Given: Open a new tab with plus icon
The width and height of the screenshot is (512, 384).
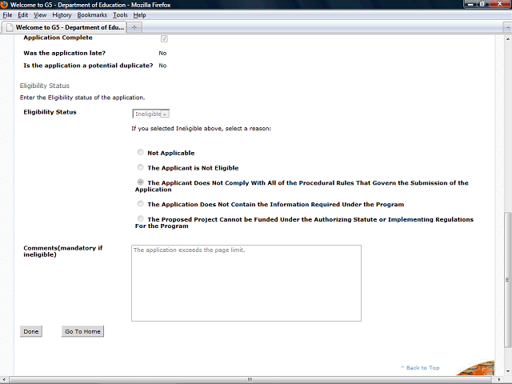Looking at the screenshot, I should tap(134, 27).
